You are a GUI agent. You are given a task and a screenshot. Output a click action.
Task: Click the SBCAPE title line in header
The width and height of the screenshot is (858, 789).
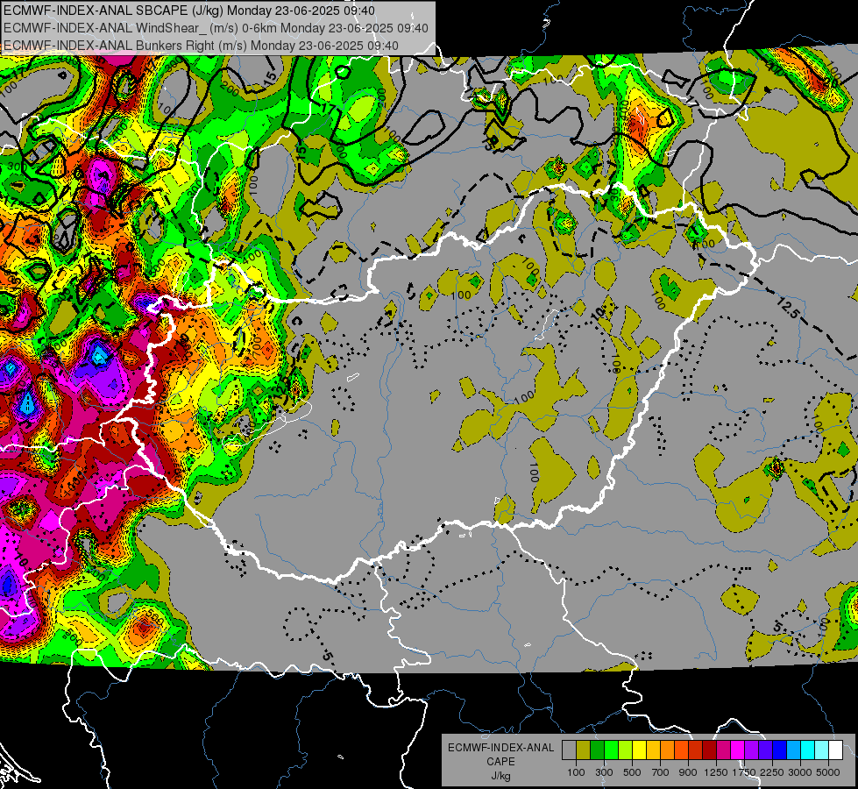[189, 11]
